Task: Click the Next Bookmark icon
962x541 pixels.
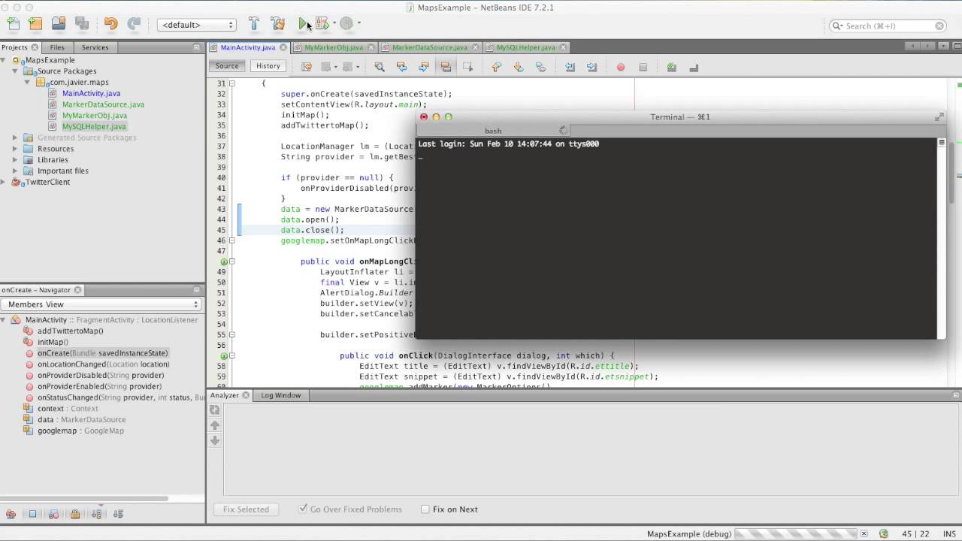Action: (519, 67)
